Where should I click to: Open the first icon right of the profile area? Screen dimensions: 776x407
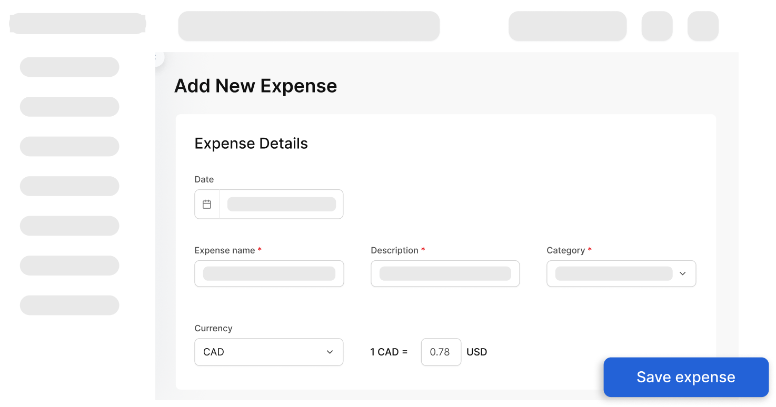pos(656,25)
